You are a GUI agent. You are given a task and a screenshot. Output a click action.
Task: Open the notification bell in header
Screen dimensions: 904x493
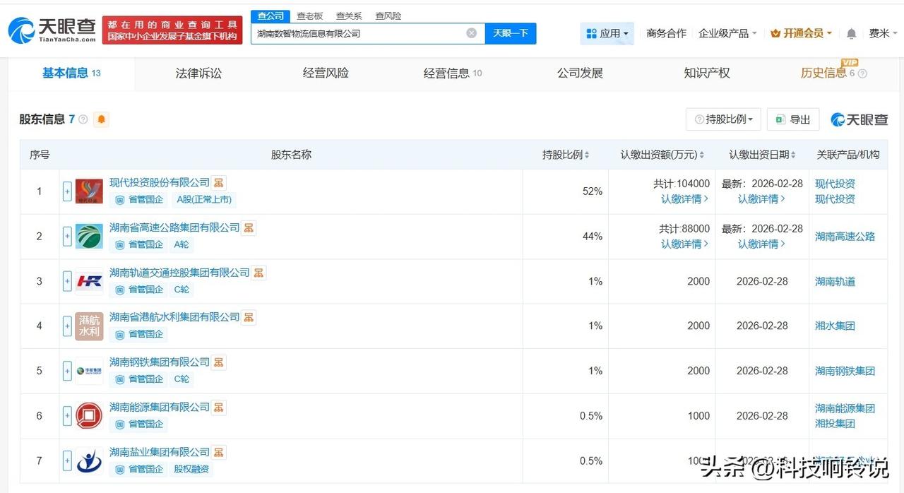point(852,33)
